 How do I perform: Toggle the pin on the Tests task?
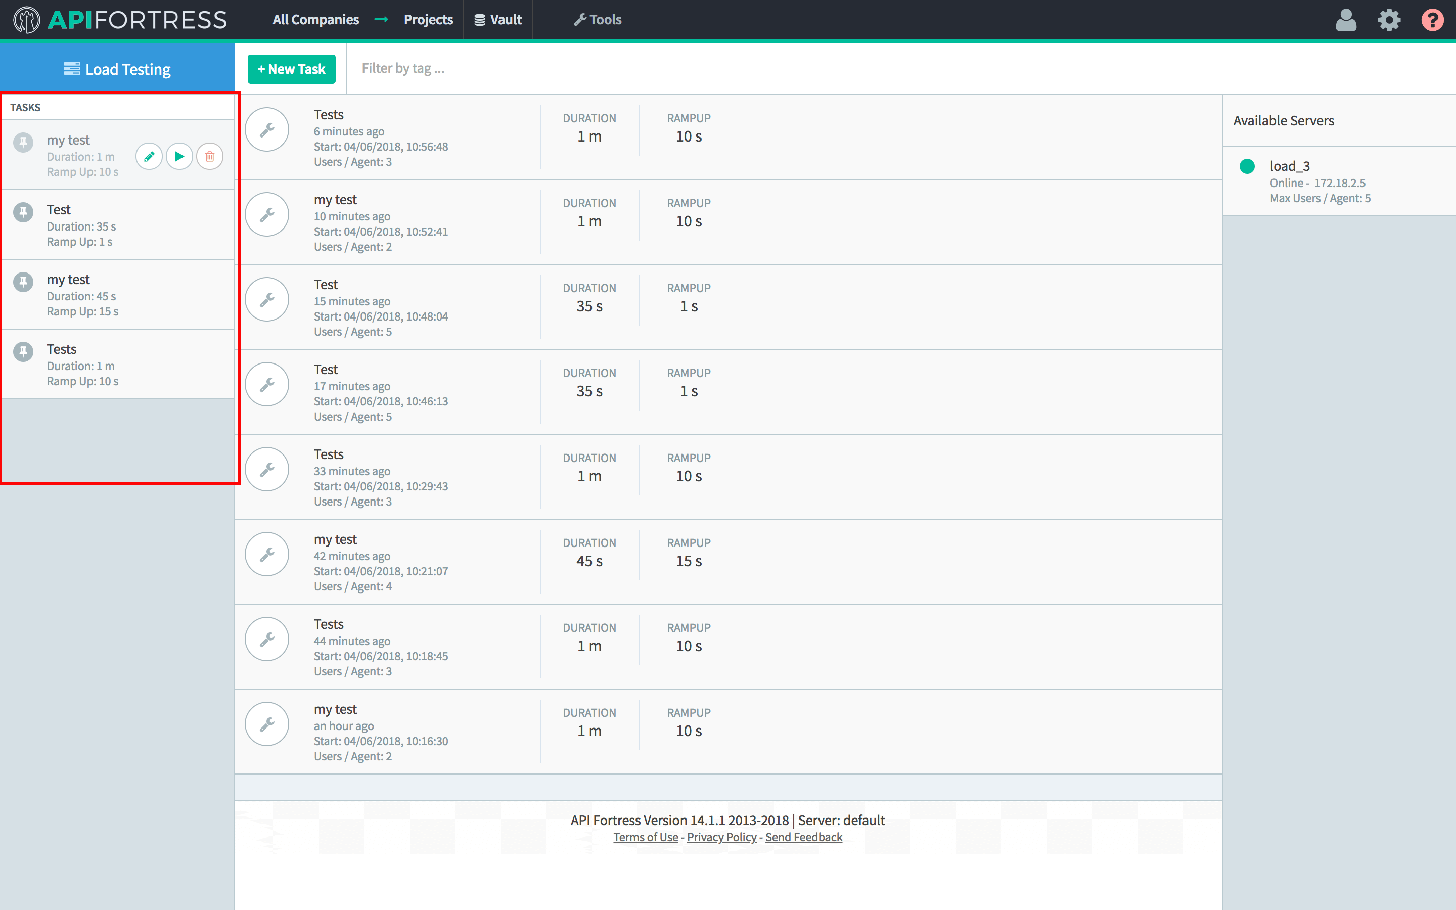click(23, 351)
